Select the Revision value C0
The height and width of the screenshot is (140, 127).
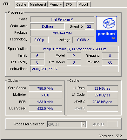click(110, 62)
